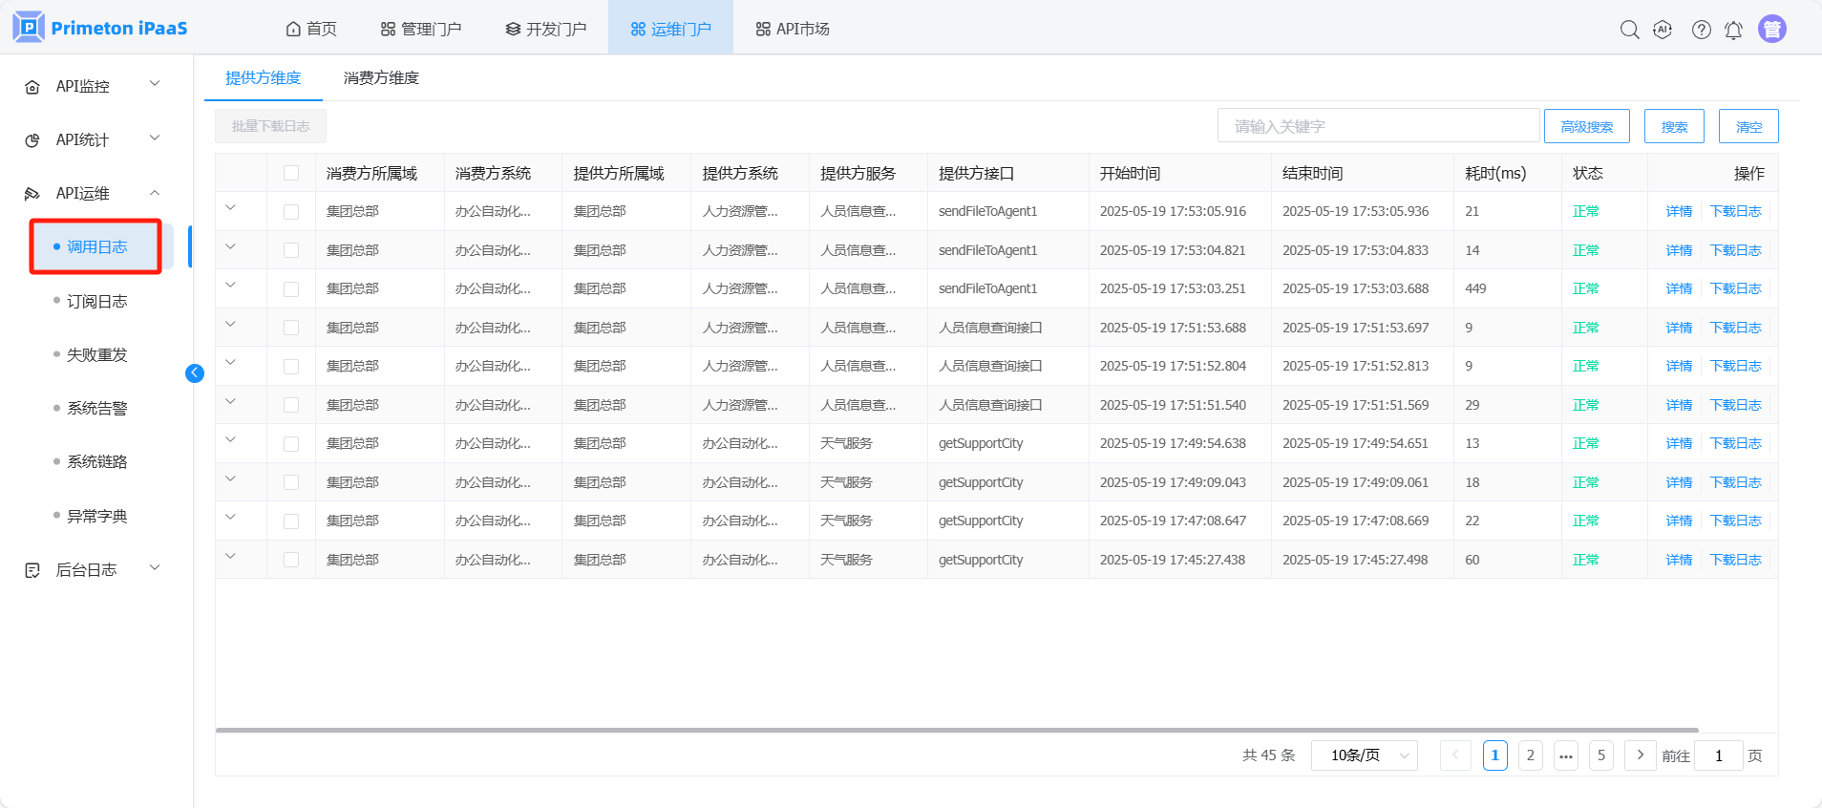This screenshot has height=808, width=1822.
Task: Toggle the select-all checkbox in table header
Action: pos(291,173)
